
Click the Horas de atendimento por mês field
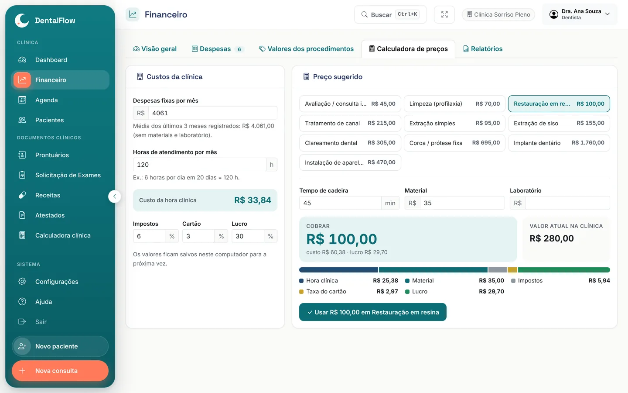click(200, 165)
